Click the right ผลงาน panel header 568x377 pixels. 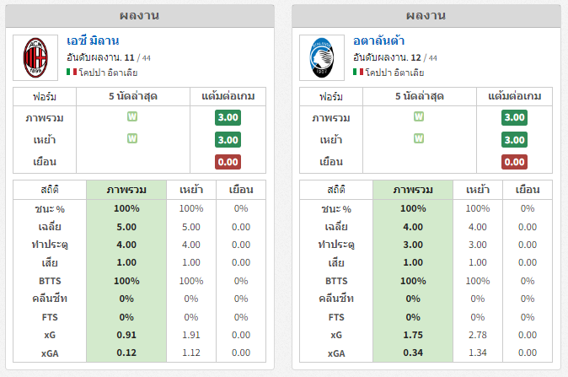(x=426, y=16)
